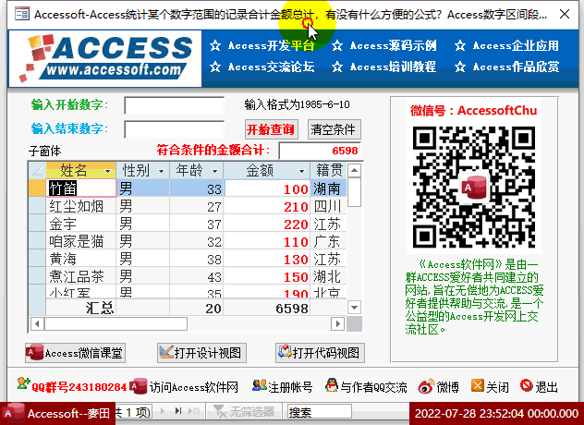The width and height of the screenshot is (584, 425).
Task: Click the 清空条件 button
Action: (335, 129)
